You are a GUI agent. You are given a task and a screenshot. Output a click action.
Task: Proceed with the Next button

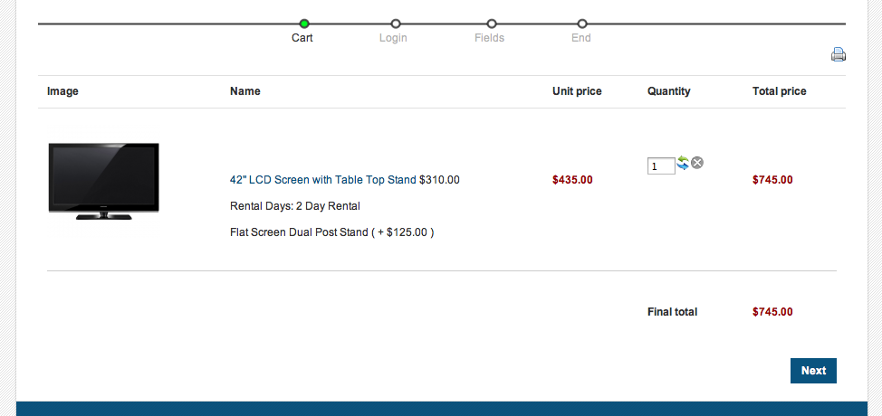tap(813, 371)
